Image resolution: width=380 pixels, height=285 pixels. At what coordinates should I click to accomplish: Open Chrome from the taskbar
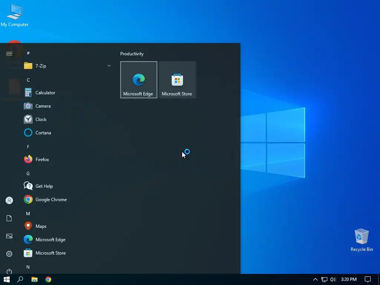point(48,279)
